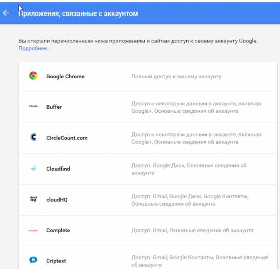The height and width of the screenshot is (269, 280).
Task: Select the Criptext app name
Action: 56,261
